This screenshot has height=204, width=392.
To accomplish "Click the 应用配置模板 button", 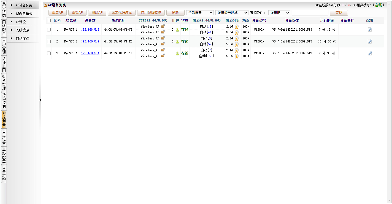I will [151, 13].
